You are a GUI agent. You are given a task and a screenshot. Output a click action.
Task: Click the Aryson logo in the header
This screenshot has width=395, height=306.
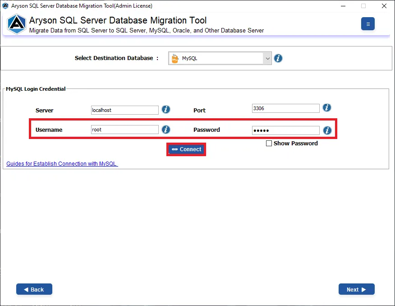tap(17, 24)
